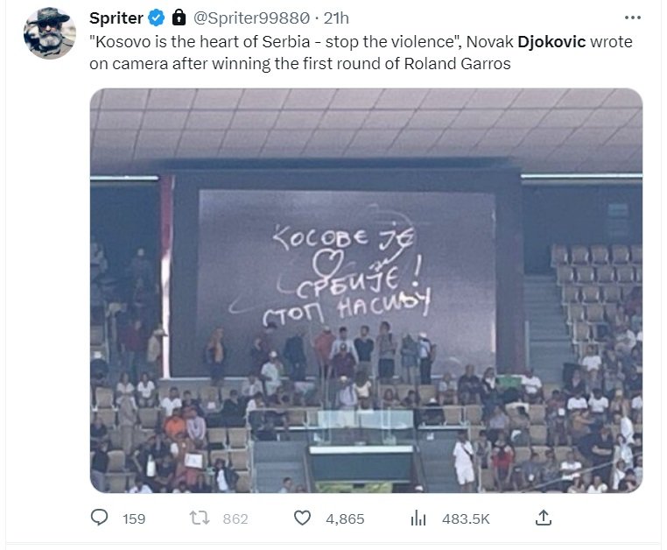Open the stadium screen photo
The image size is (667, 550).
coord(366,289)
